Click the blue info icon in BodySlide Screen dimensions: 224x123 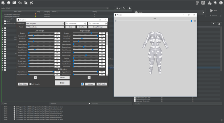coord(82,84)
